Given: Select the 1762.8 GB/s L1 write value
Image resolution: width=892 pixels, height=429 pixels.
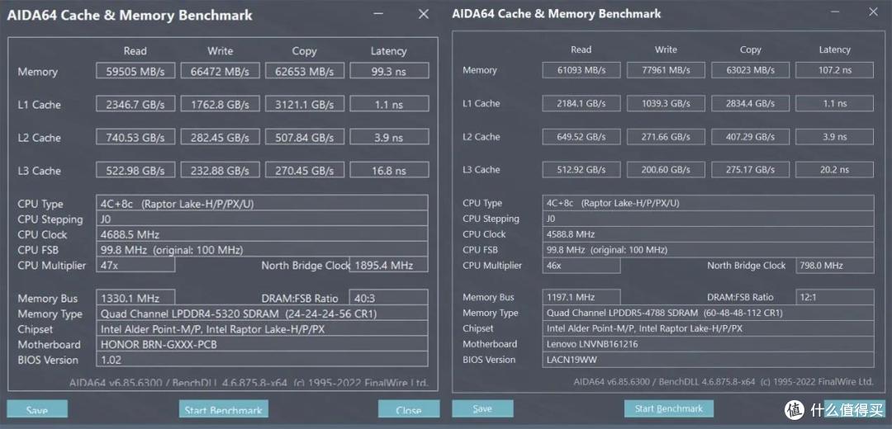Looking at the screenshot, I should (x=221, y=104).
